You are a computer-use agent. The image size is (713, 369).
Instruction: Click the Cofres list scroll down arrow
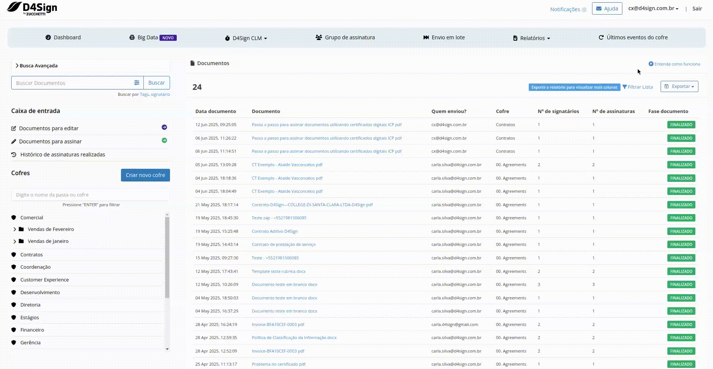point(167,349)
